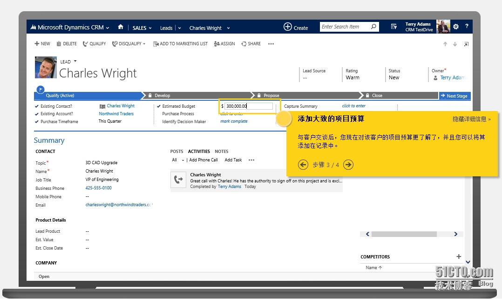Expand the SALES area dropdown

pyautogui.click(x=150, y=28)
